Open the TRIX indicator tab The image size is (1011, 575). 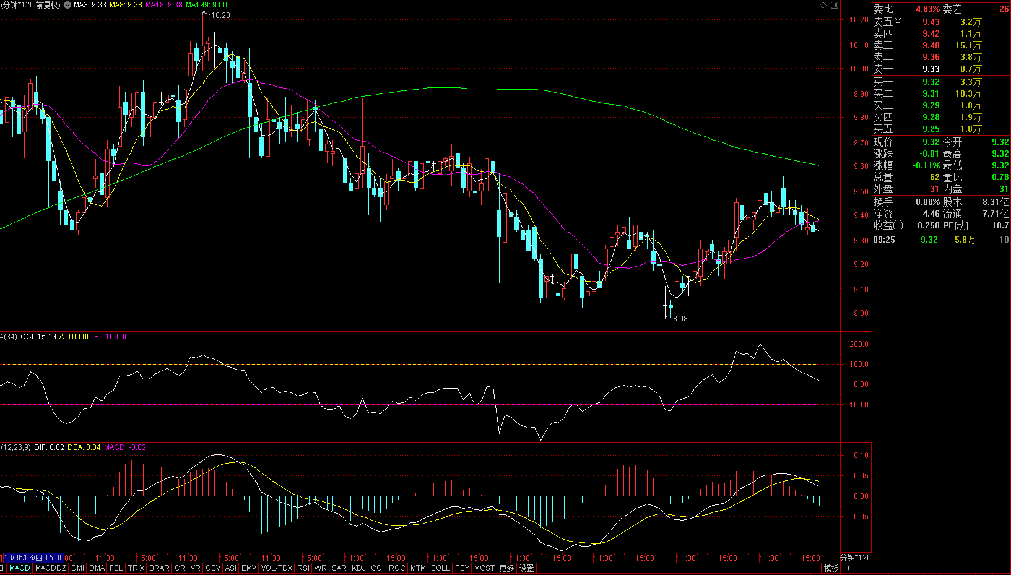136,568
